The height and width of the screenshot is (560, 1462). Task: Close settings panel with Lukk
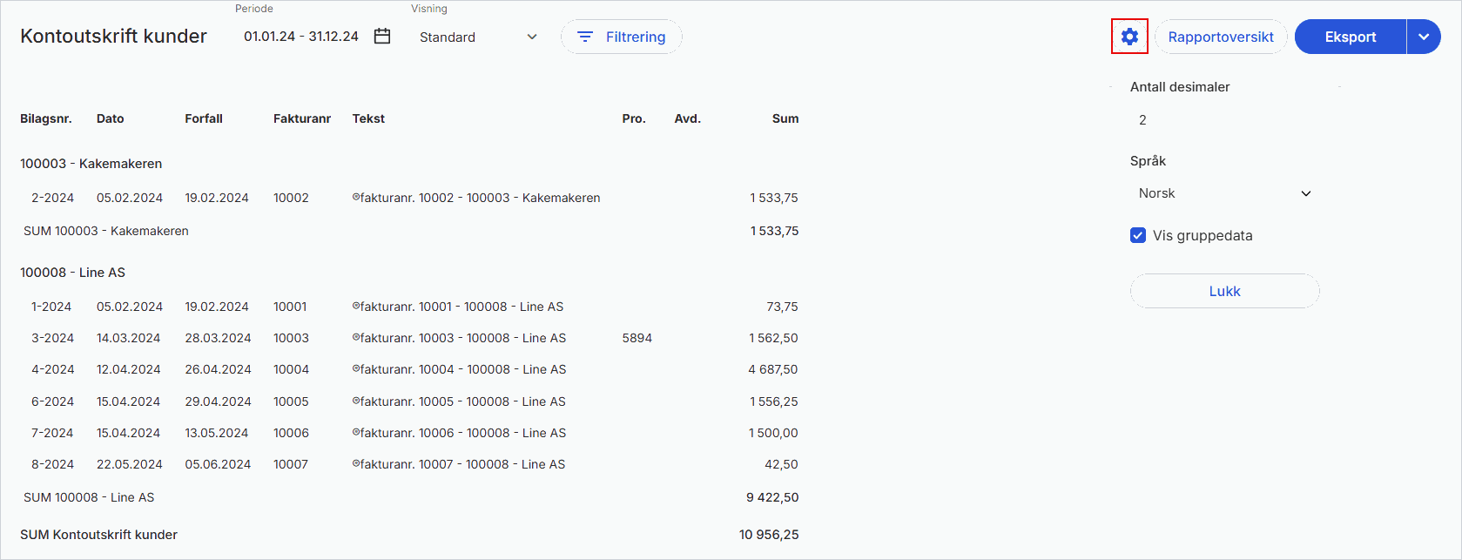point(1224,291)
